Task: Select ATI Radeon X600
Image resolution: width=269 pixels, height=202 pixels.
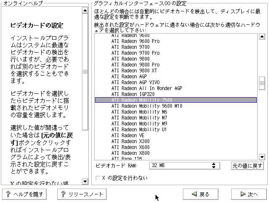Action: [x=176, y=147]
